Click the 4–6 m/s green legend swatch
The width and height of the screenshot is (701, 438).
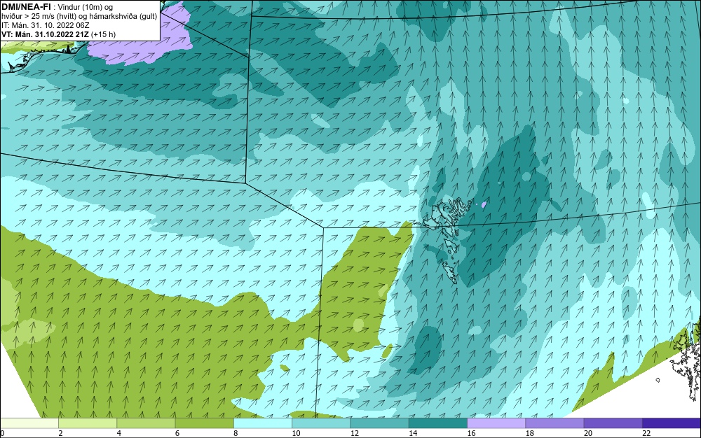[147, 423]
